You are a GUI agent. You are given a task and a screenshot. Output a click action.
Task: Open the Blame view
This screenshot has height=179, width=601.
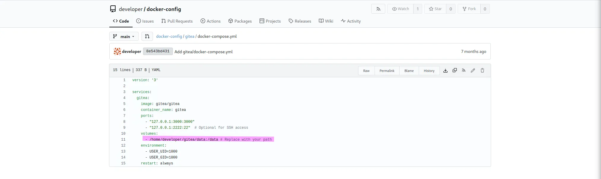(x=409, y=71)
